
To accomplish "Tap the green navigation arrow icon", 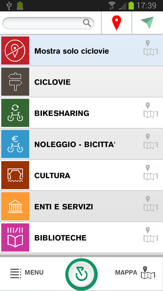I will pyautogui.click(x=148, y=23).
